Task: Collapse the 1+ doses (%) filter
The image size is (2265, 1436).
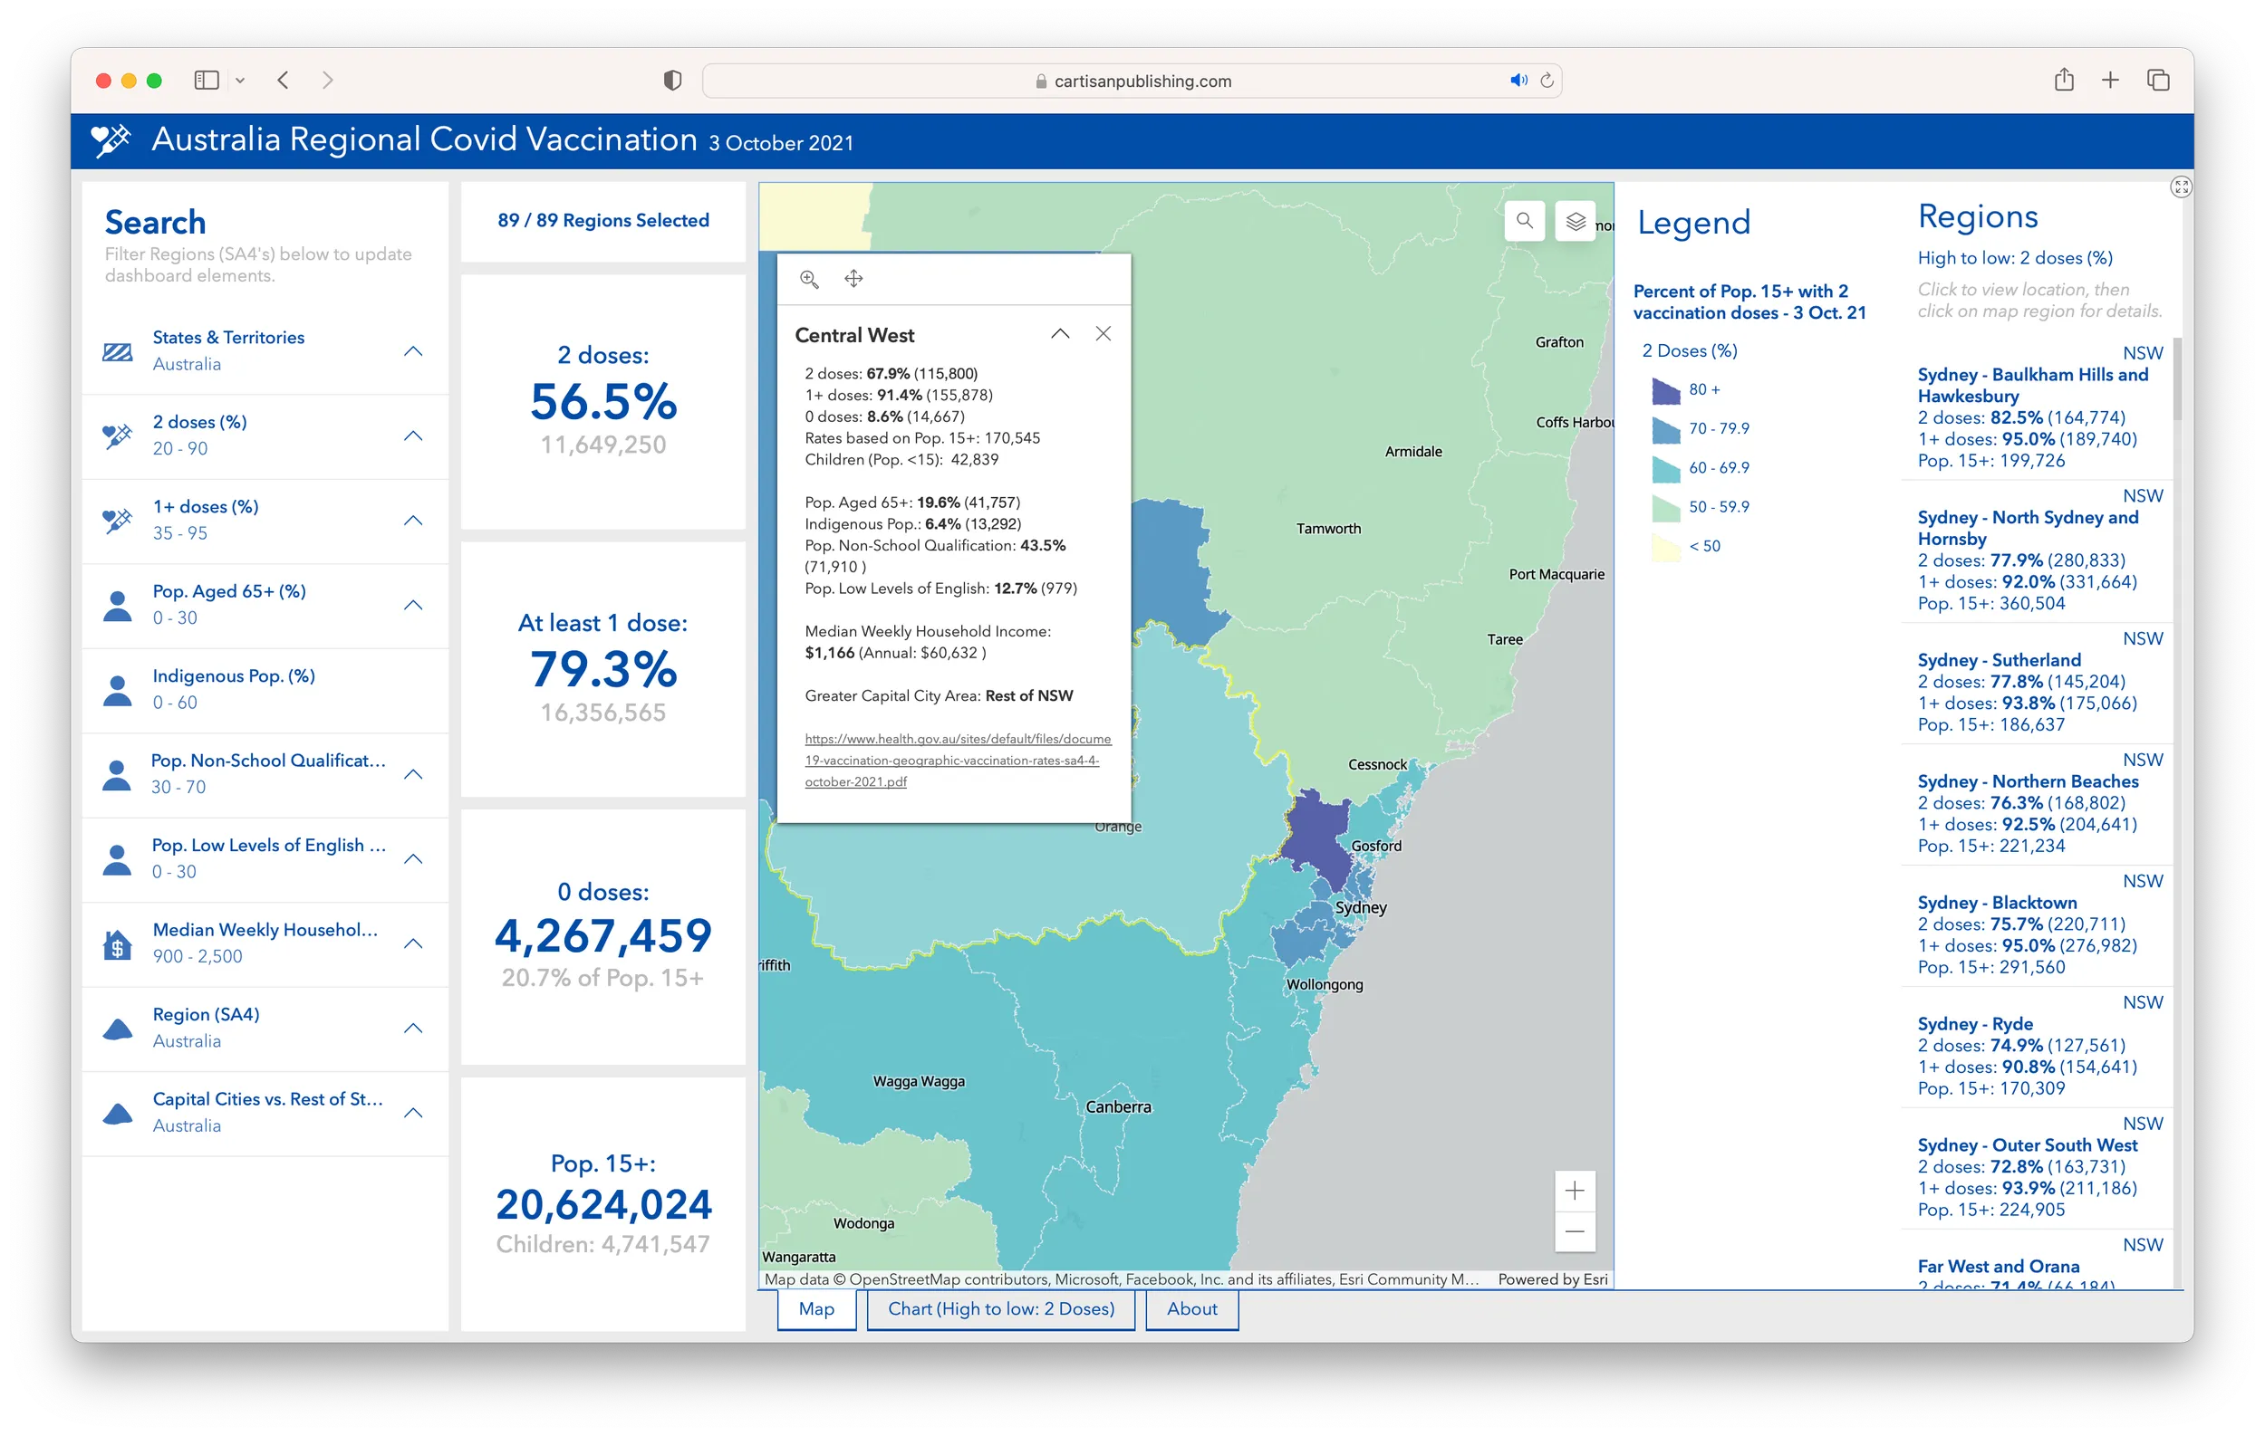Action: click(413, 520)
